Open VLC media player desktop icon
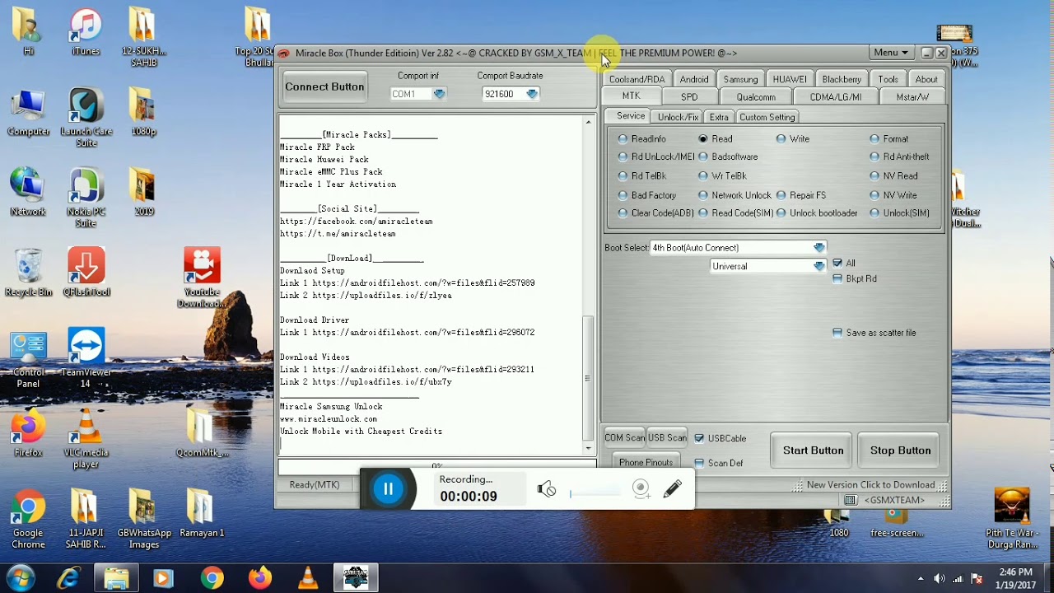This screenshot has width=1054, height=593. pos(86,439)
